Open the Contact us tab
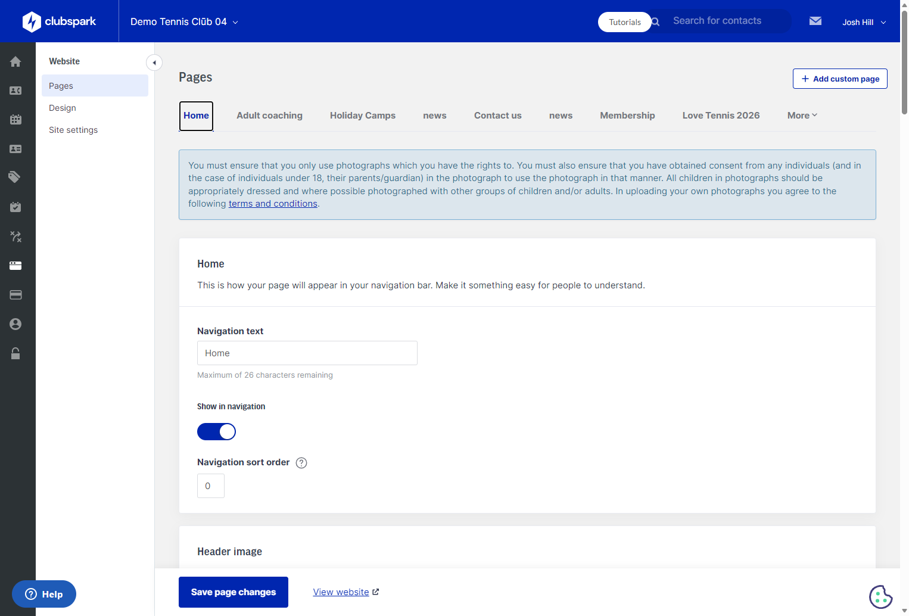This screenshot has width=909, height=616. [498, 116]
